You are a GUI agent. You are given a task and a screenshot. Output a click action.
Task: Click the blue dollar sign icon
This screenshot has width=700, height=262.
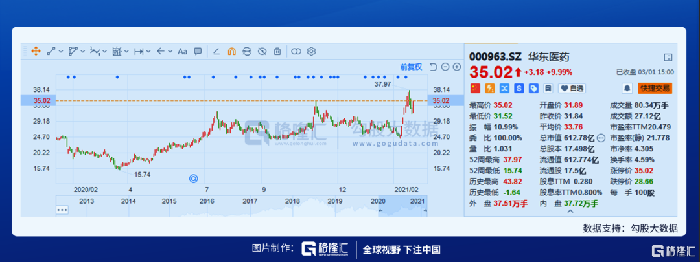[519, 88]
